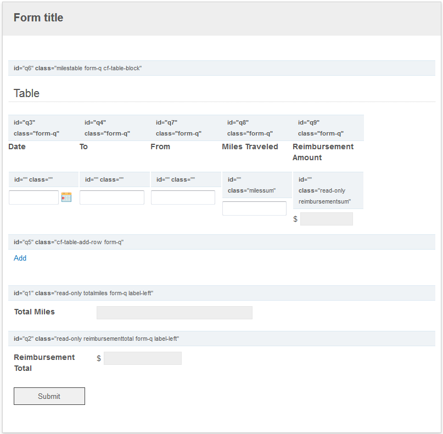Click the milessum class label

click(252, 190)
